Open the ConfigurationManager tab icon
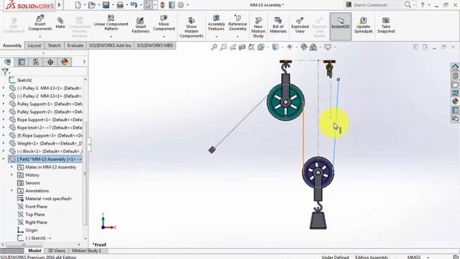 click(x=36, y=62)
